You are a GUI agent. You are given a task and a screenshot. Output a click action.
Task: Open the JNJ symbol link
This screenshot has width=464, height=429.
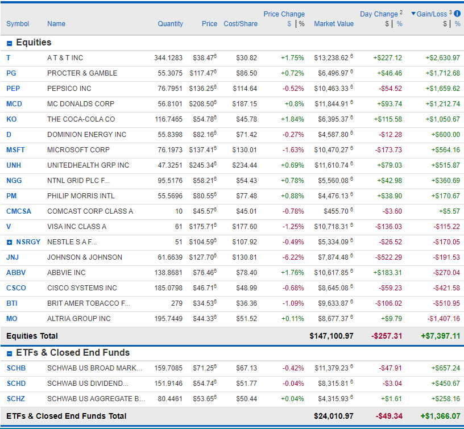13,257
